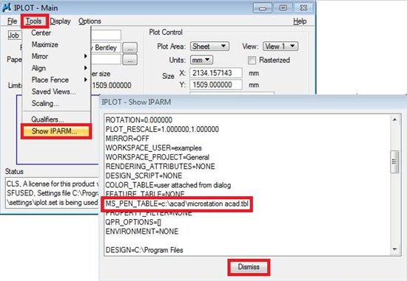This screenshot has width=407, height=281.
Task: Click the IPARM list scrollbar thumb
Action: pos(394,162)
